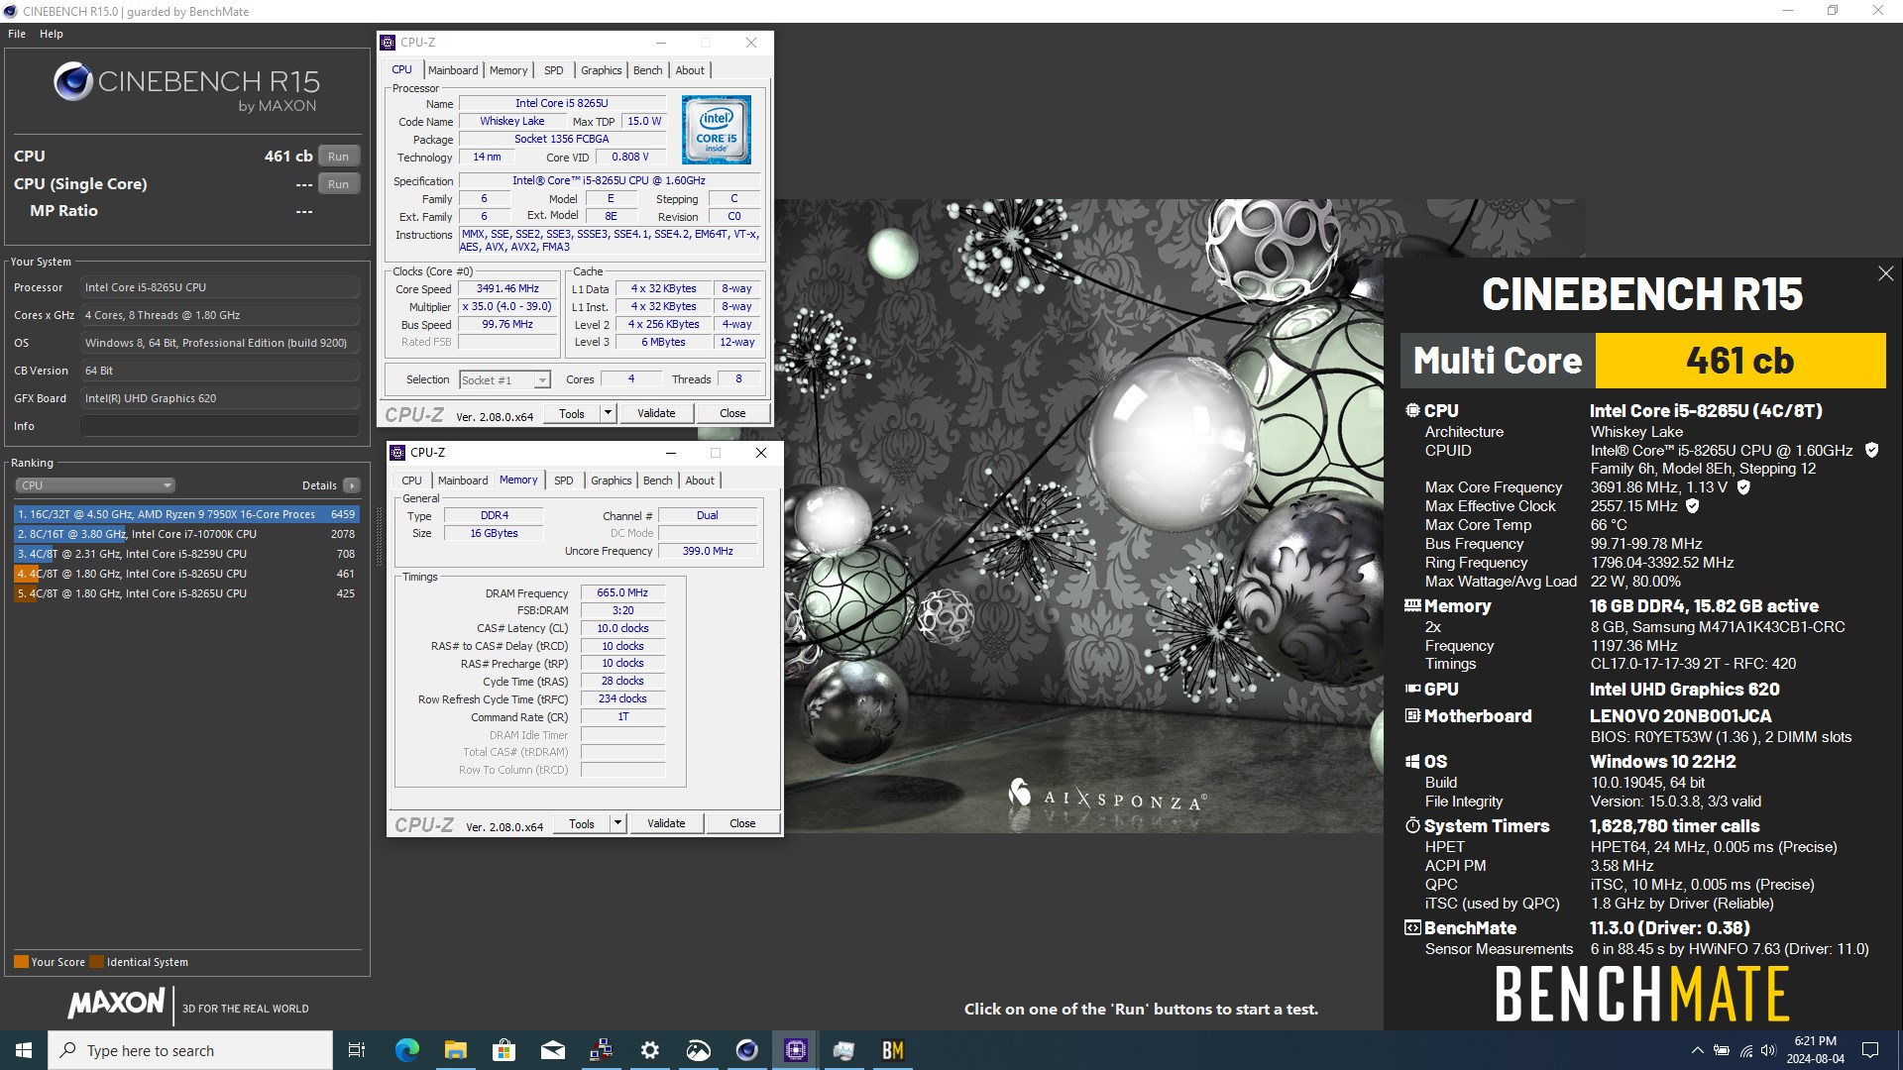
Task: Switch to About tab in lower CPU-Z window
Action: click(x=701, y=481)
